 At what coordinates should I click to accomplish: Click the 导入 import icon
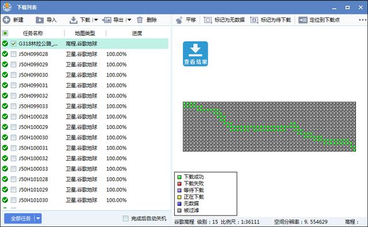coord(40,20)
